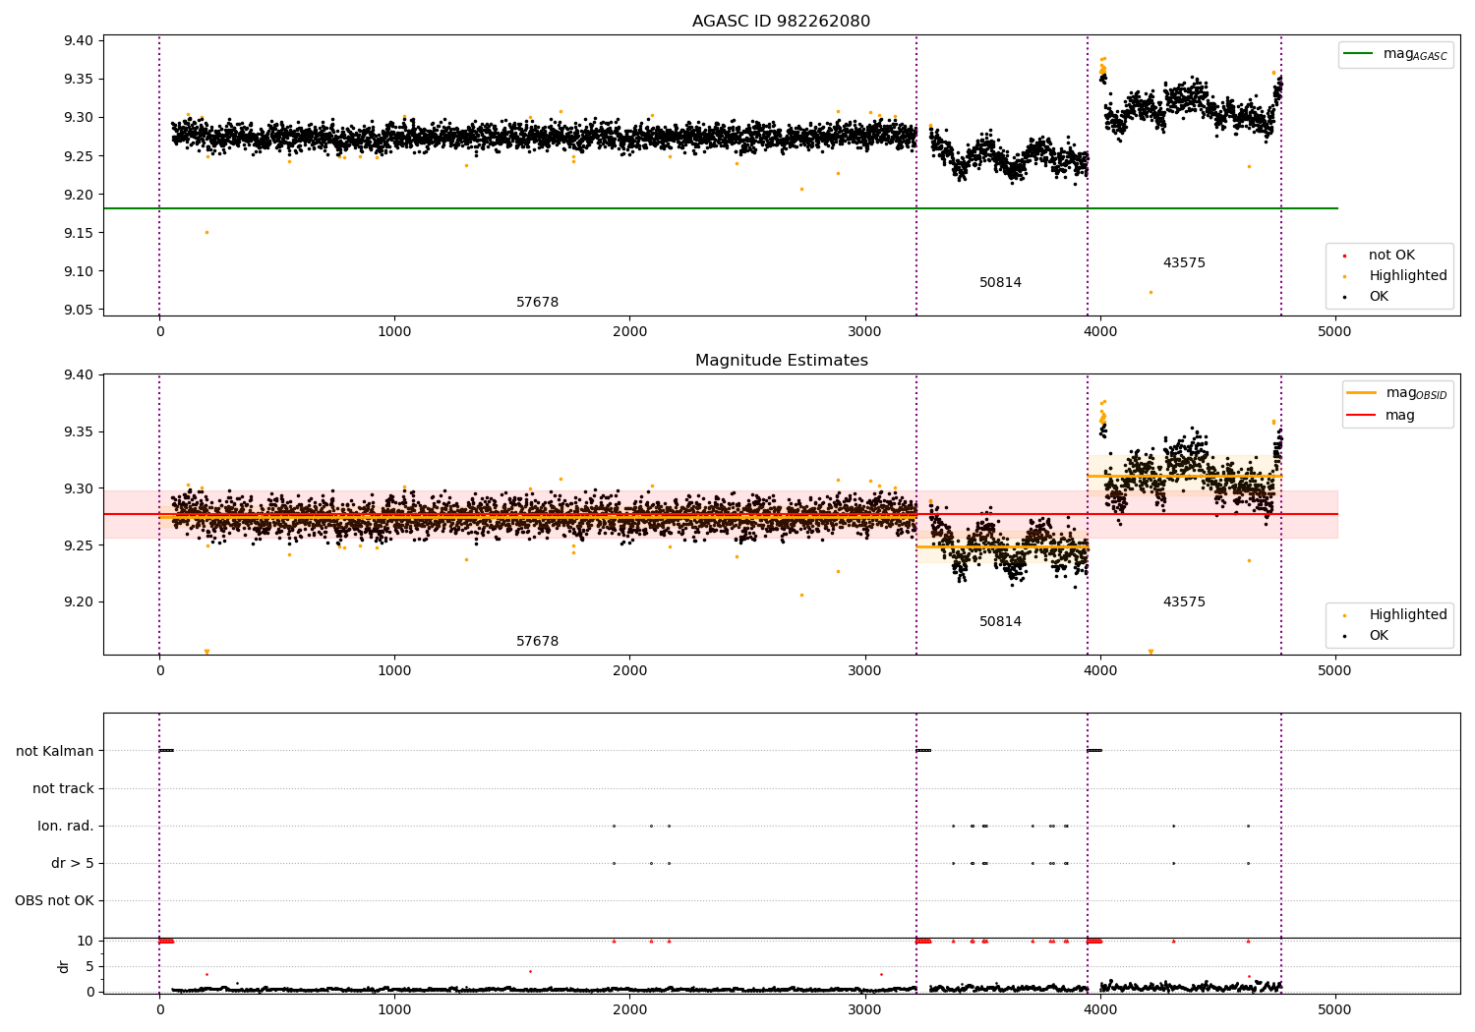Click the orange outlier point near 9.07 in top plot
This screenshot has width=1475, height=1032.
[x=1150, y=292]
